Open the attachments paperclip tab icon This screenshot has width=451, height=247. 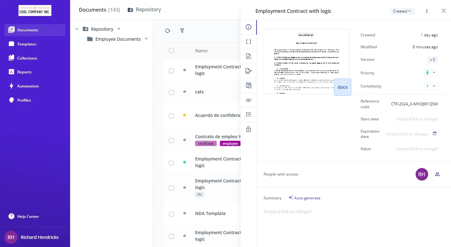click(249, 100)
